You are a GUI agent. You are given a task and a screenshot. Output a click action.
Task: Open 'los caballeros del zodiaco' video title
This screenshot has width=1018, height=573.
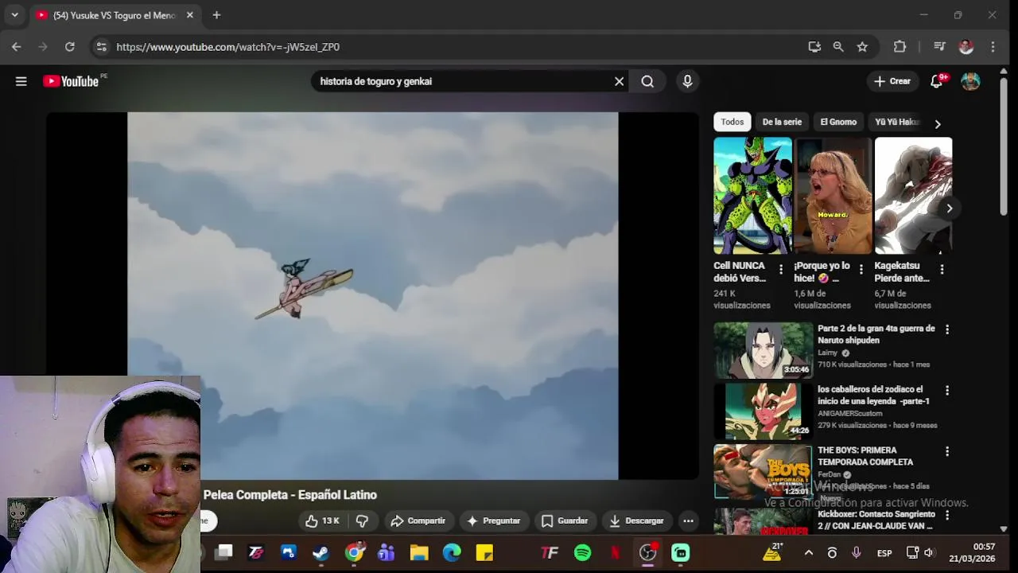coord(873,395)
